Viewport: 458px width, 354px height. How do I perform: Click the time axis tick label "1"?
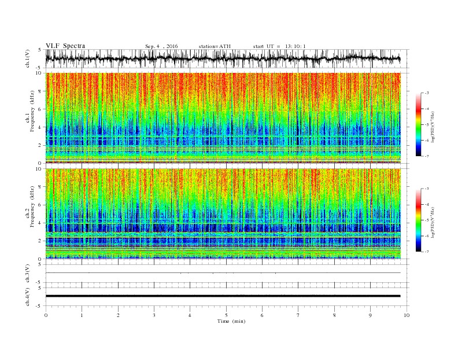coord(82,315)
